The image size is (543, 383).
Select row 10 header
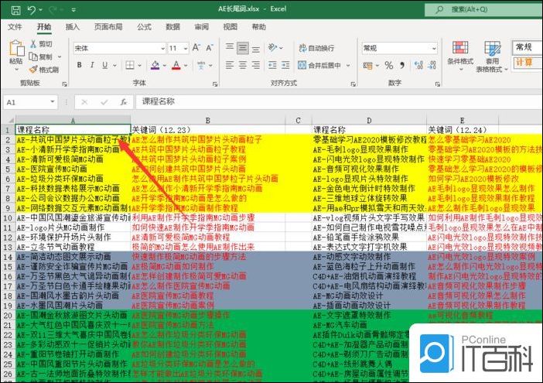click(8, 218)
